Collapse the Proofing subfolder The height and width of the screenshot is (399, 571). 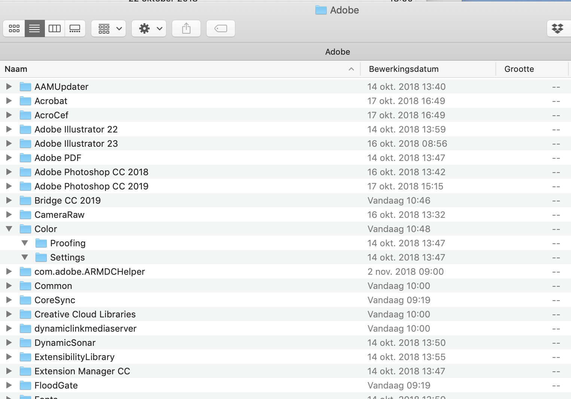(25, 243)
